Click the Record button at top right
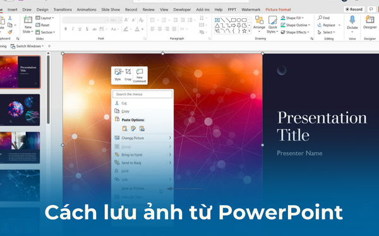The image size is (379, 236). click(354, 9)
